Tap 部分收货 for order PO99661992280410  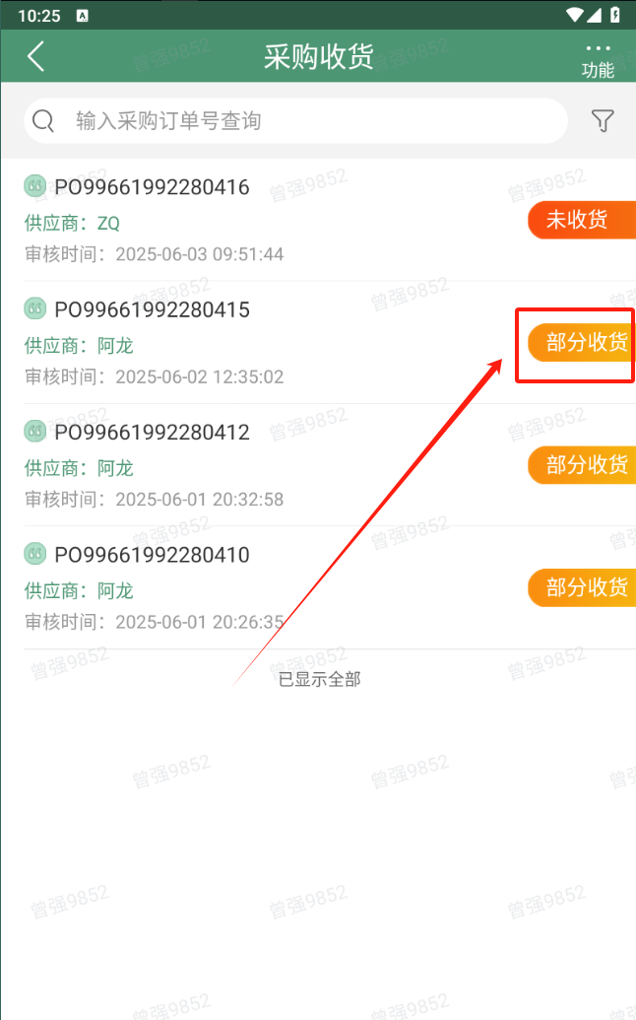(582, 587)
